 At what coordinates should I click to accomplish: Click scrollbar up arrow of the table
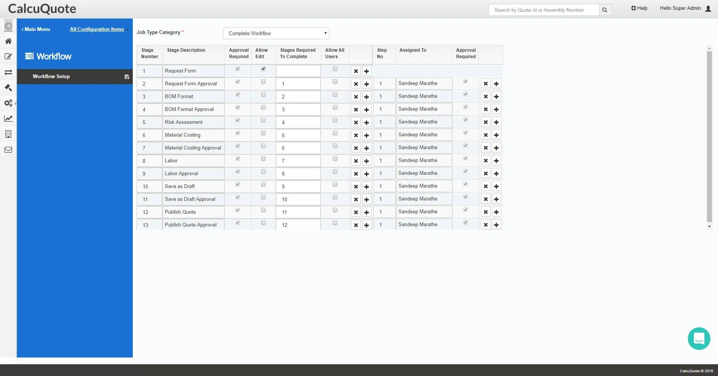point(709,48)
